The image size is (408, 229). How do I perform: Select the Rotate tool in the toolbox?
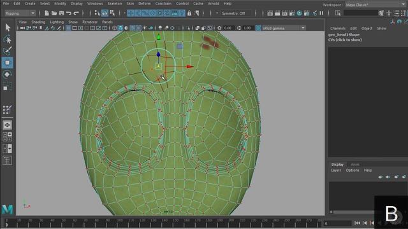pos(7,74)
